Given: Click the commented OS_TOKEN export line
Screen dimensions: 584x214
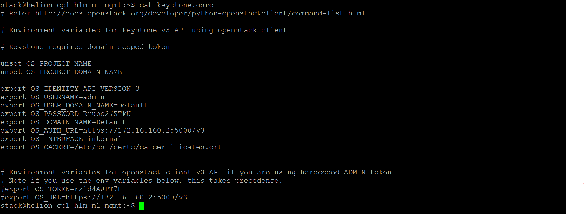Looking at the screenshot, I should (61, 189).
